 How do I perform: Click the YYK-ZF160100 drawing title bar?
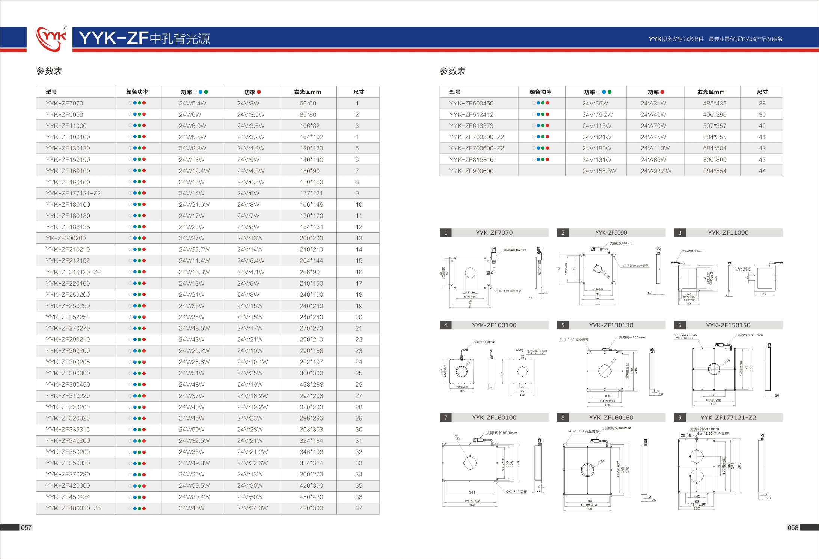(x=494, y=418)
